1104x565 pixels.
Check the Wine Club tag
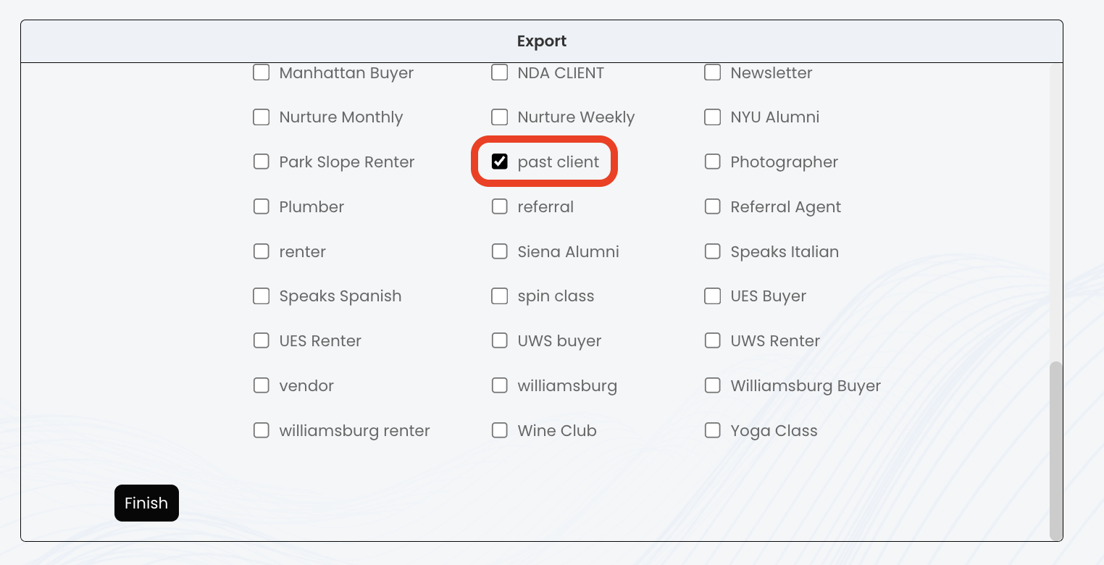[x=500, y=430]
